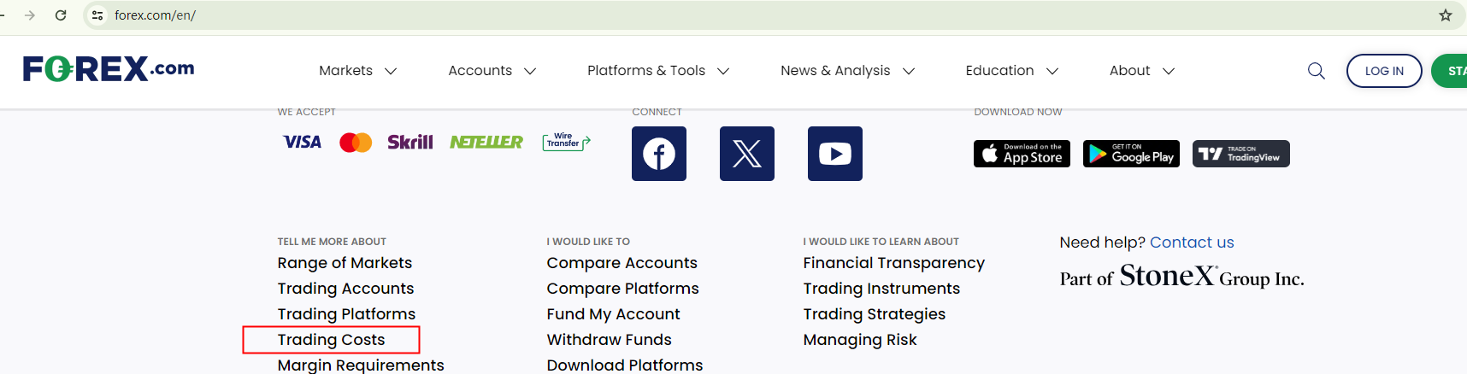Open the Facebook social icon
This screenshot has height=374, width=1467.
tap(658, 154)
